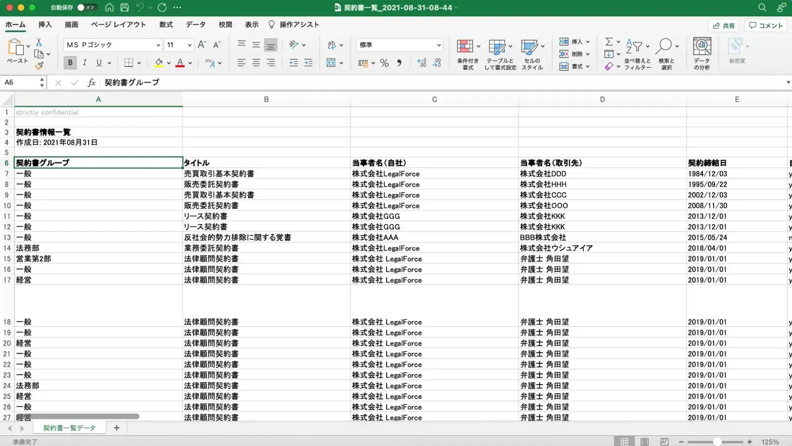
Task: Click the insert function fx icon
Action: (x=91, y=83)
